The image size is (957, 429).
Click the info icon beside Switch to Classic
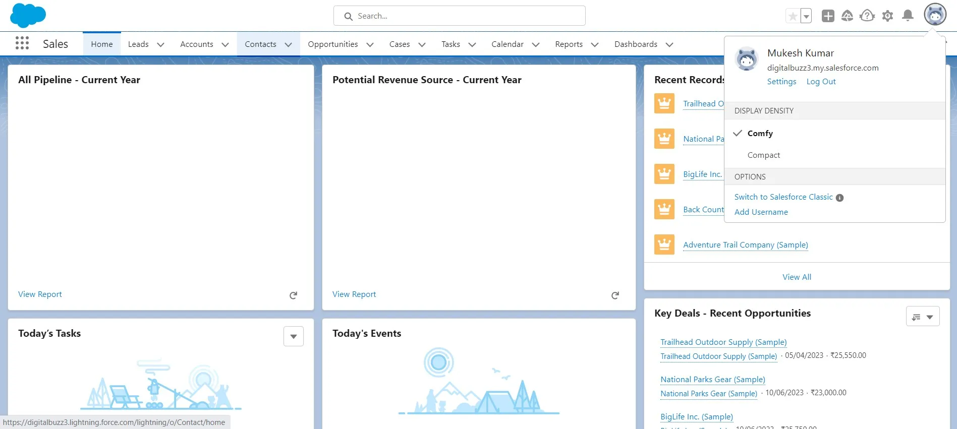click(839, 198)
